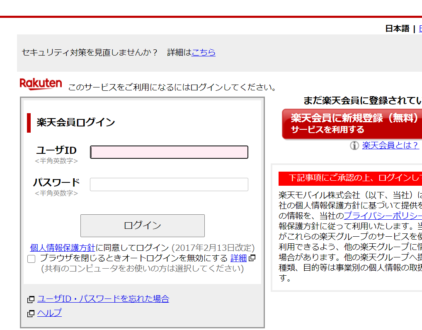Enable the オートログインを無効にする checkbox
422x330 pixels.
pyautogui.click(x=32, y=259)
